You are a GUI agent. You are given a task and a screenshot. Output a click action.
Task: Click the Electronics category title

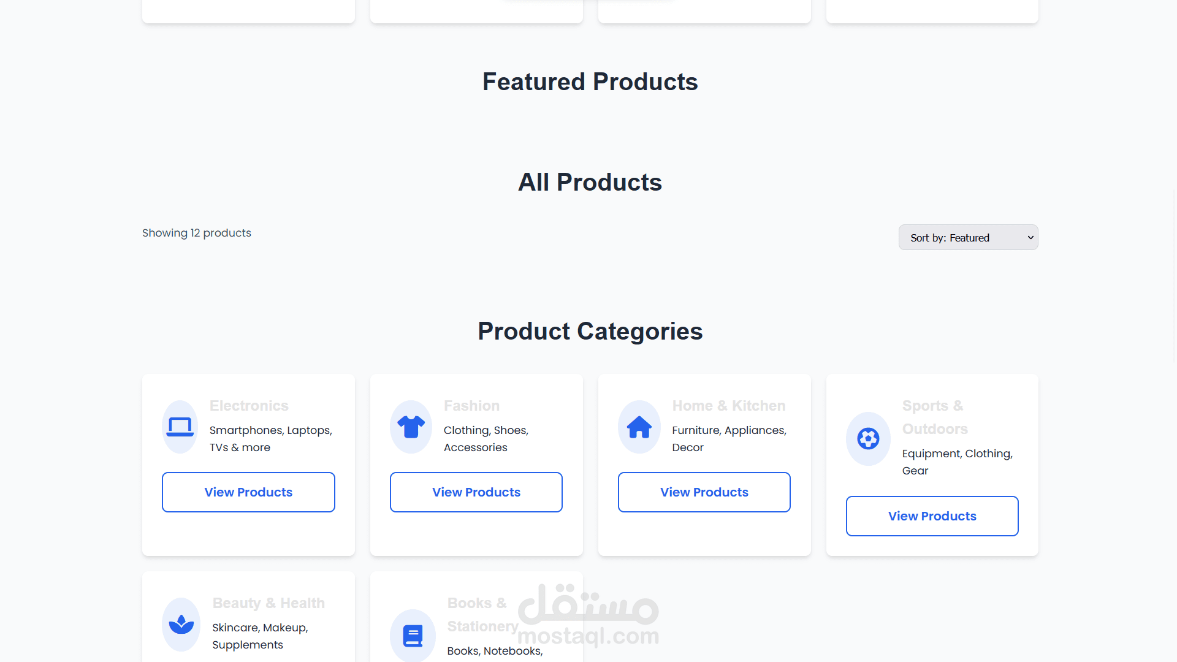click(249, 406)
